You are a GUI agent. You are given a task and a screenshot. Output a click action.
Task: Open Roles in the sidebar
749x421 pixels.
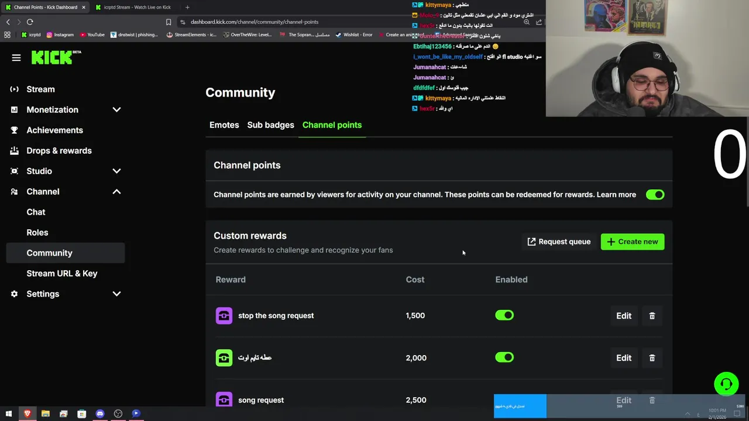pyautogui.click(x=37, y=233)
